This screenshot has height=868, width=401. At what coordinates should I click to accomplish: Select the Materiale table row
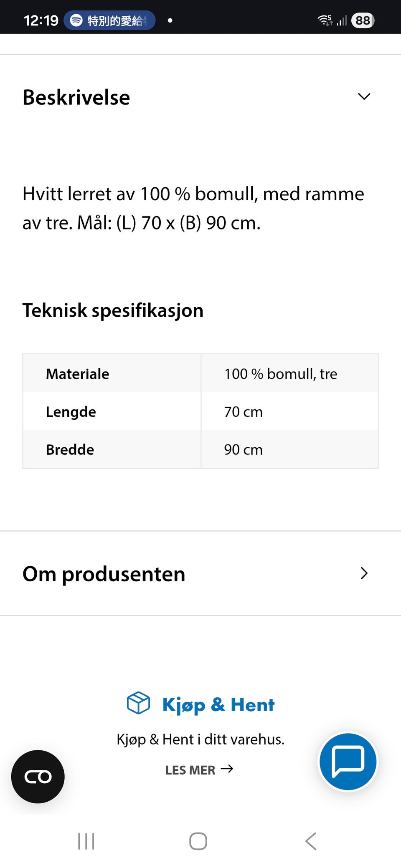[200, 373]
